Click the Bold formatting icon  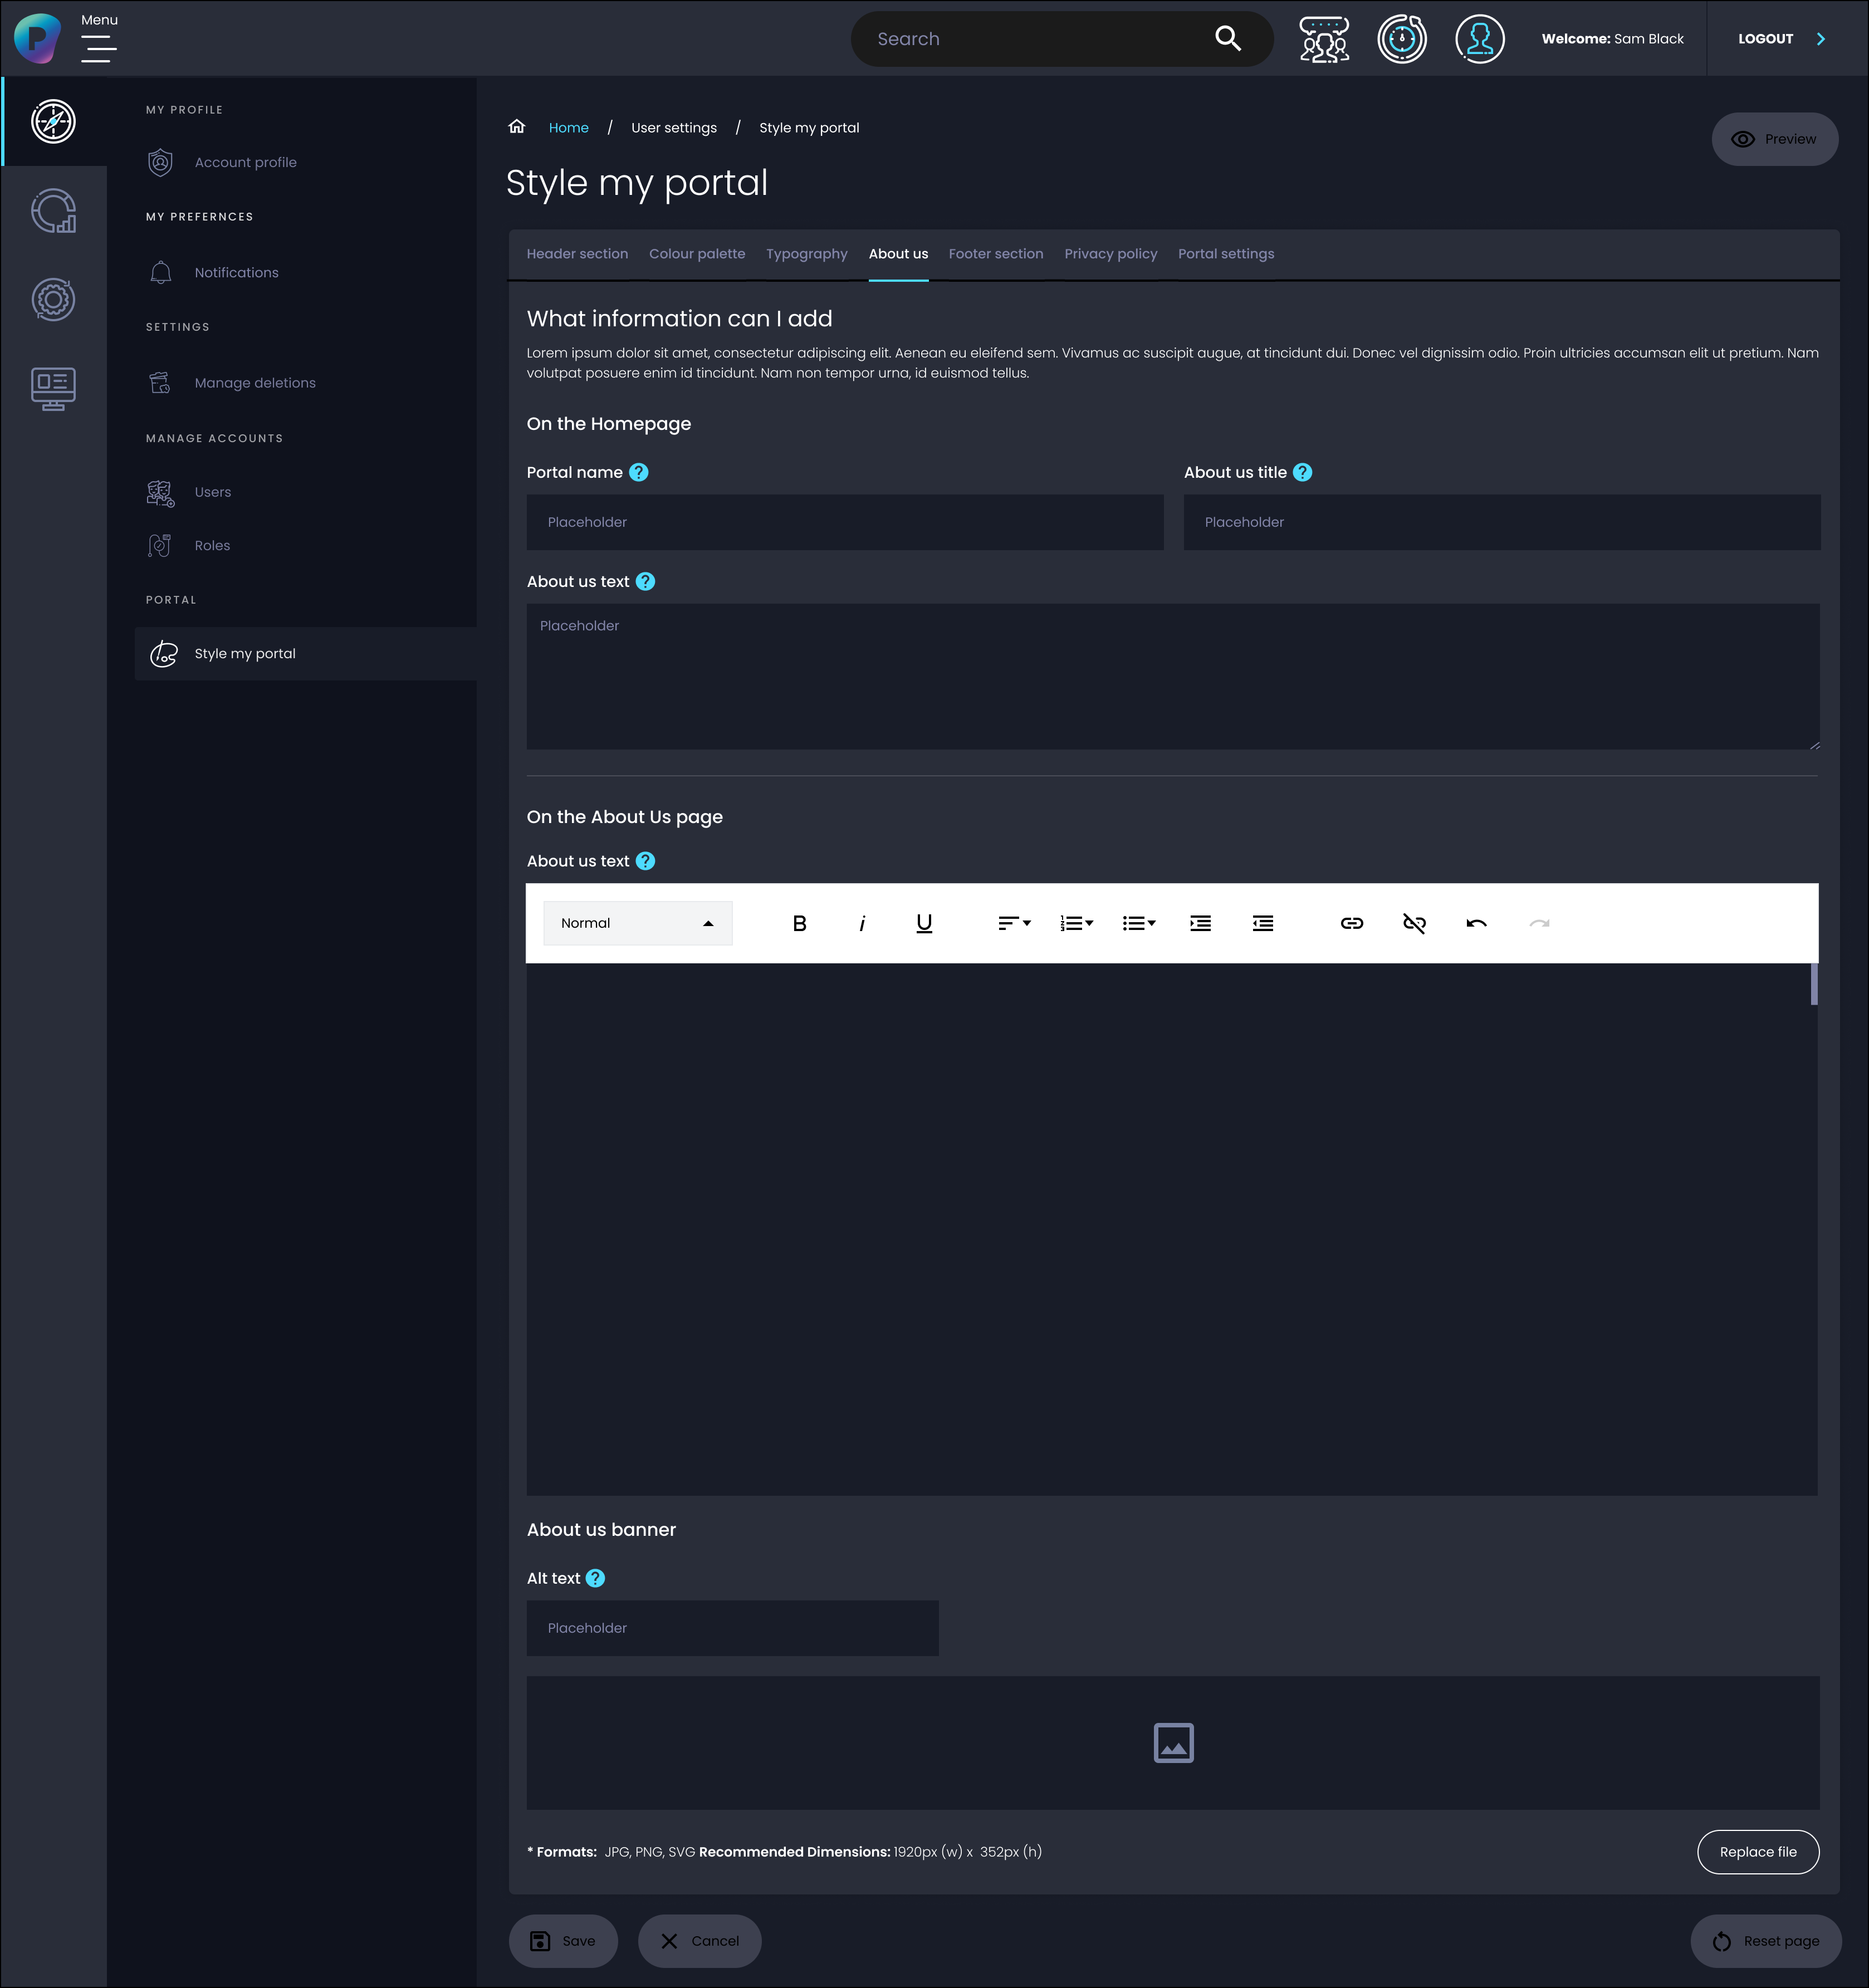pos(799,923)
